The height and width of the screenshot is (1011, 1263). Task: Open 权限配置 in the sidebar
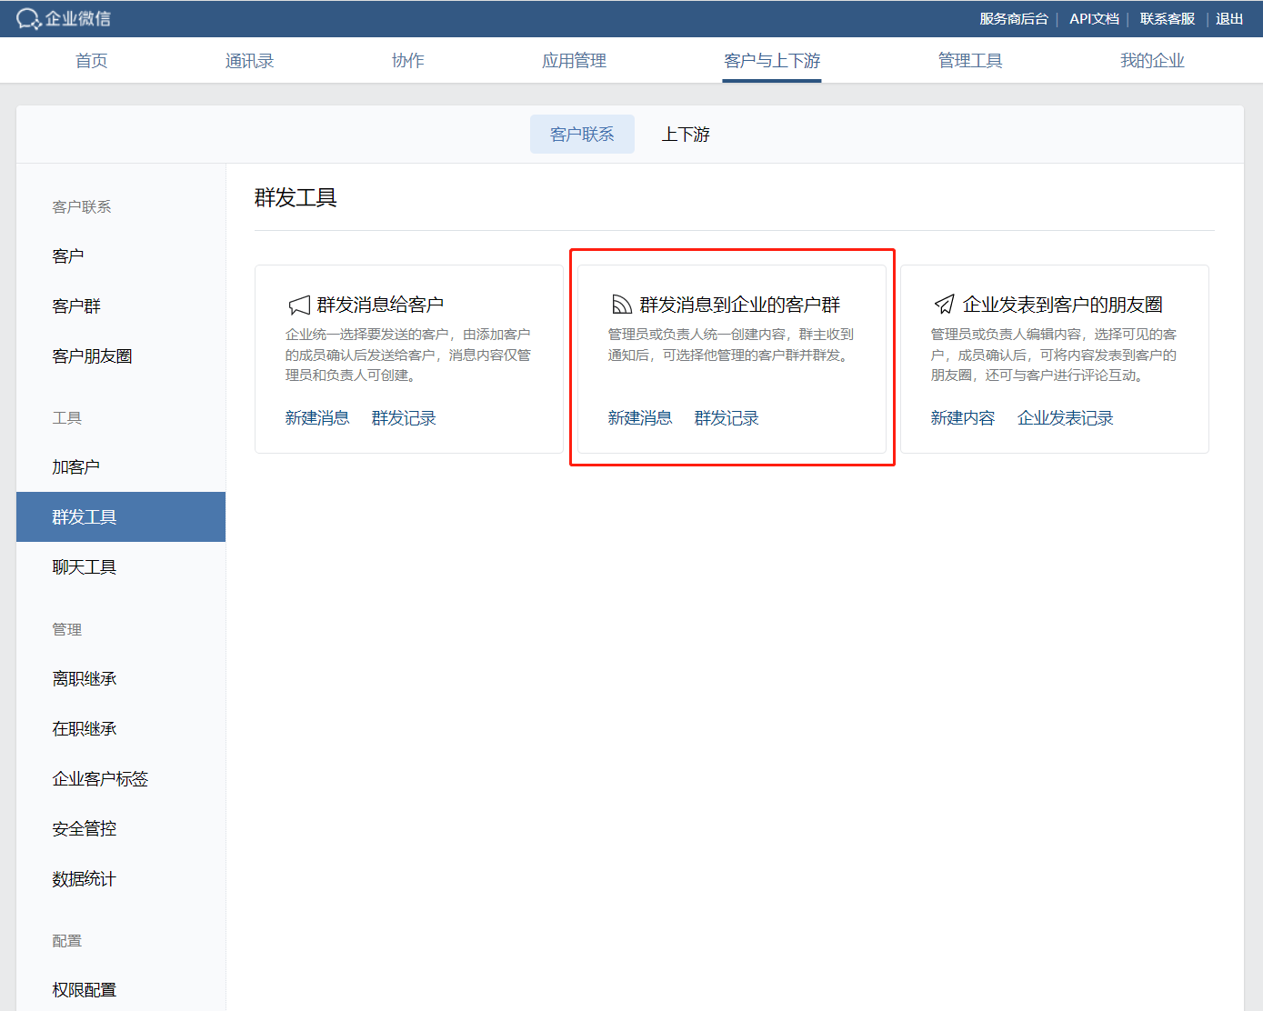pos(121,990)
